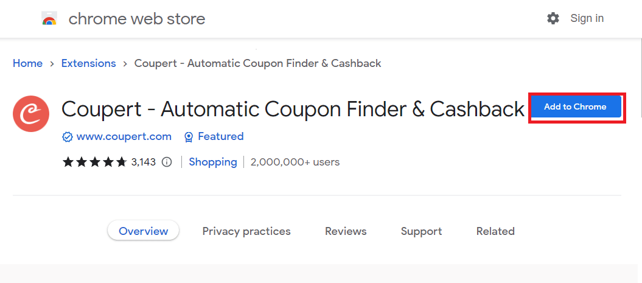View the Related tab
Screen dimensions: 642x283
(x=495, y=231)
